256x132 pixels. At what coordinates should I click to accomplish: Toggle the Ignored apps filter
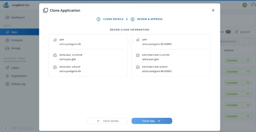point(243,32)
